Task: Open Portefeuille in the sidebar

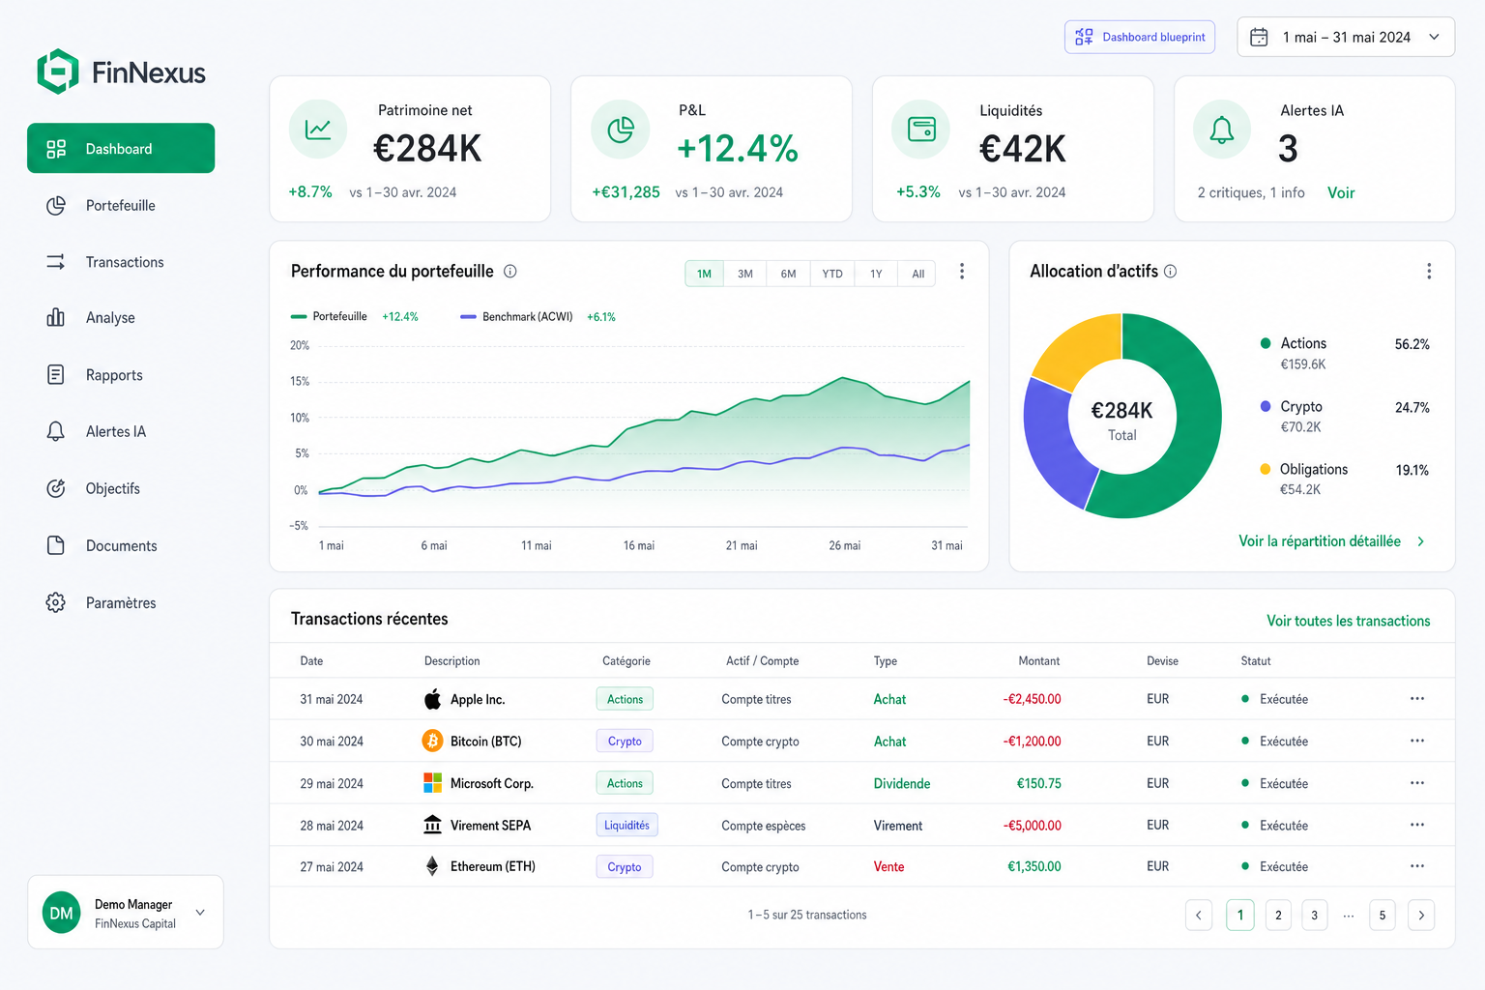Action: [x=121, y=205]
